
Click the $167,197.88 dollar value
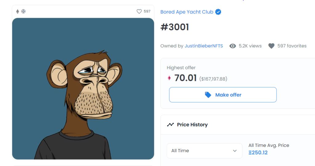click(213, 79)
